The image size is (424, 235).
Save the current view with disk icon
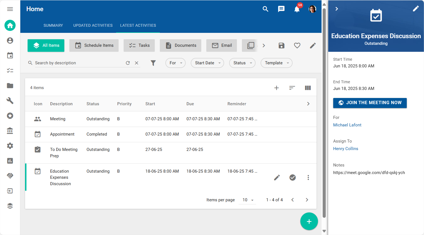(x=281, y=45)
